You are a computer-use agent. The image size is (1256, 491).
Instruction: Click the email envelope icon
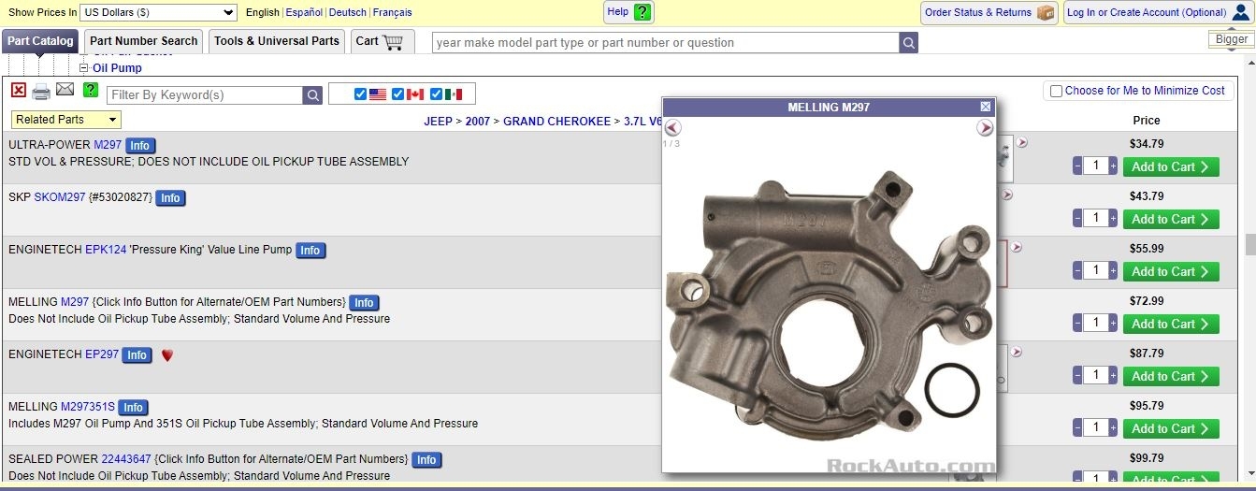click(65, 90)
